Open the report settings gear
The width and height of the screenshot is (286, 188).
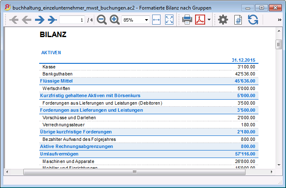point(223,20)
